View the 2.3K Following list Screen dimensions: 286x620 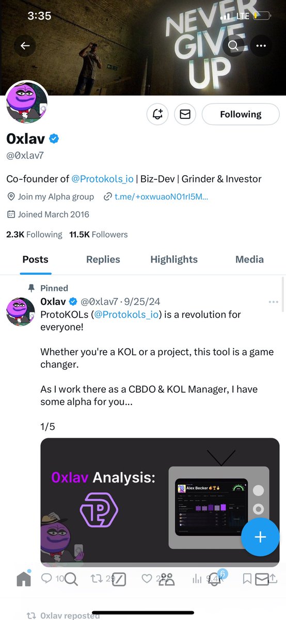(34, 235)
